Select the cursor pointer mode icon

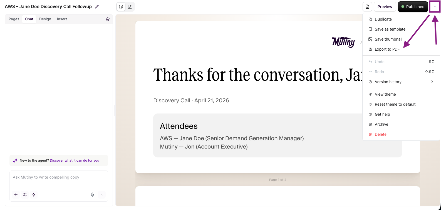tap(121, 7)
